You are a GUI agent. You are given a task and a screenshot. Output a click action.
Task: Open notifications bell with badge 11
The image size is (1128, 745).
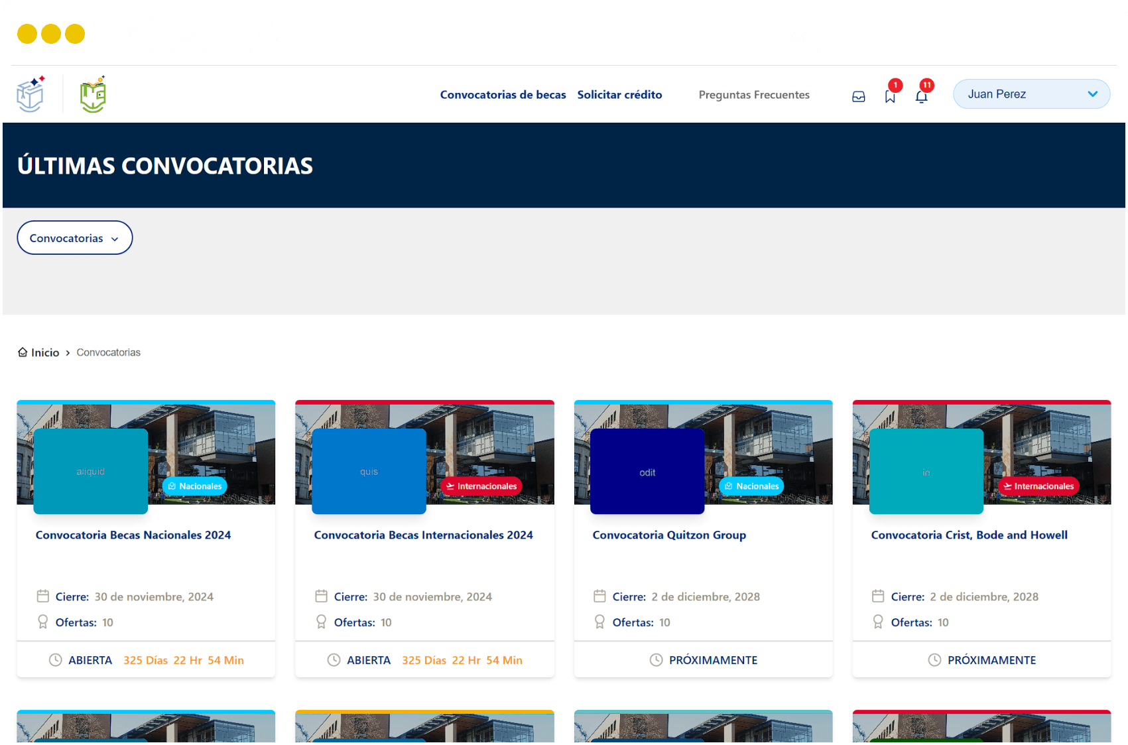[x=921, y=97]
